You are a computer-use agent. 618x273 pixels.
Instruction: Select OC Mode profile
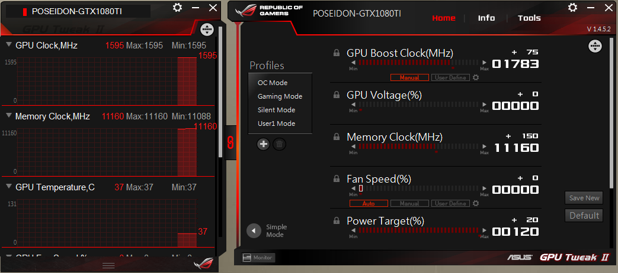(x=273, y=83)
